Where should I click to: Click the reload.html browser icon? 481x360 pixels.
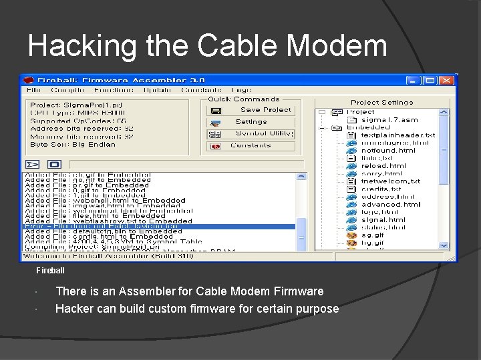point(351,166)
